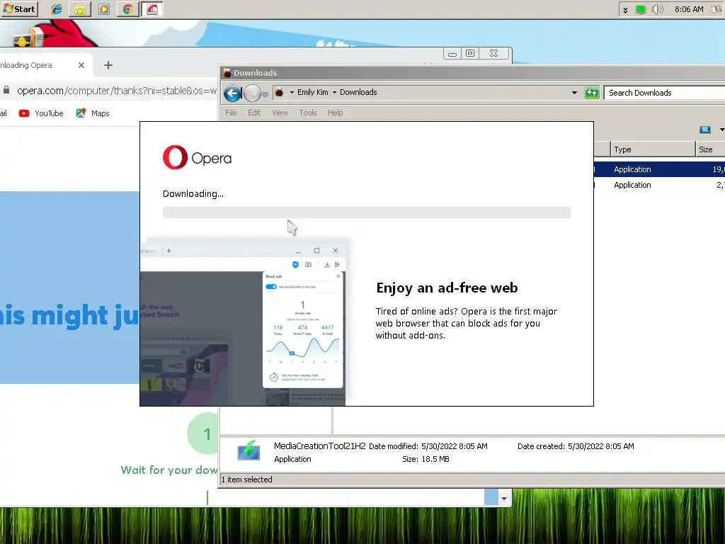725x544 pixels.
Task: Expand the view options dropdown arrow
Action: pos(721,130)
